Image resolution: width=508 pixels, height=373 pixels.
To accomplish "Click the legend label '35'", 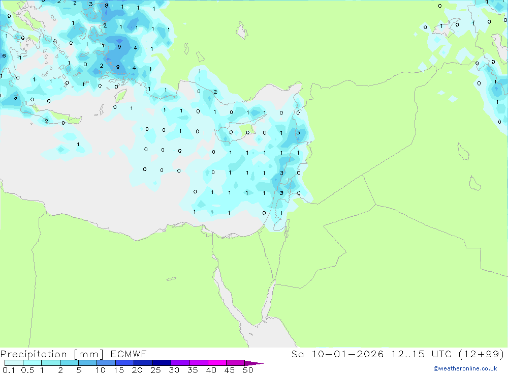I will coord(193,370).
